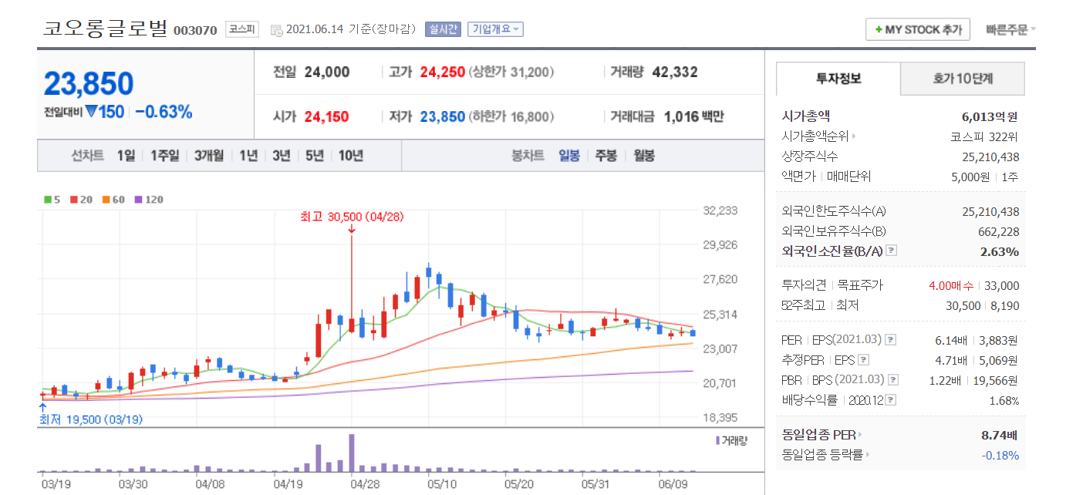Open the 기업개요 dropdown
Screen dimensions: 1066x495
click(495, 29)
